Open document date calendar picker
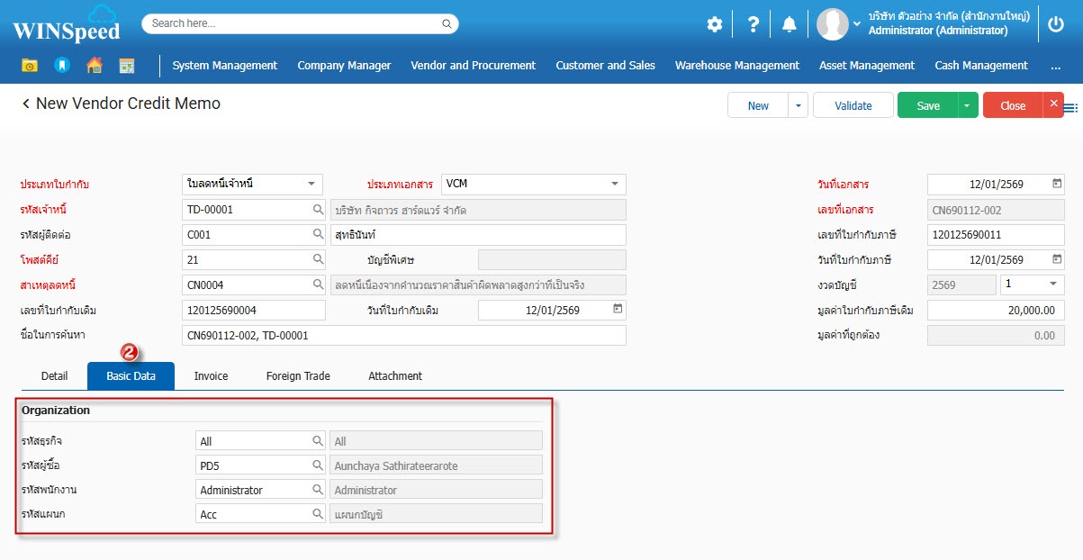Screen dimensions: 1083x560 click(1057, 184)
